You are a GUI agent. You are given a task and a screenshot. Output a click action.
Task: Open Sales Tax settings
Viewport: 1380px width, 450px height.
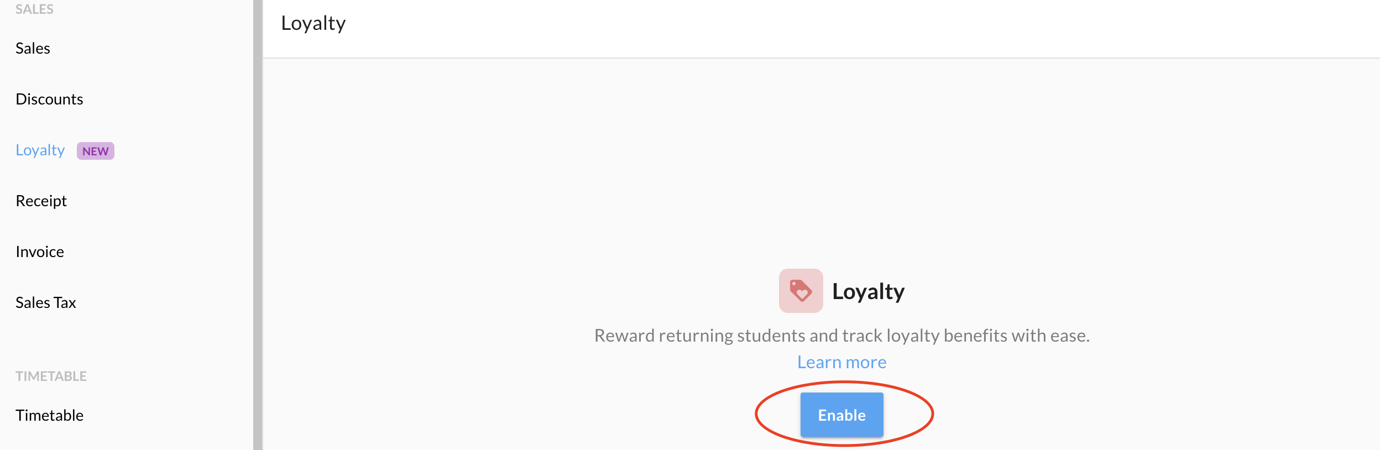(x=46, y=303)
